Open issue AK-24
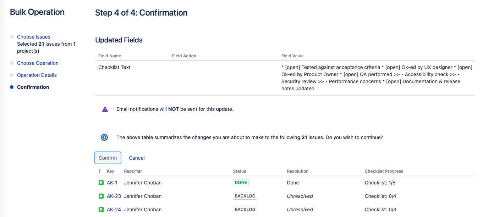 click(x=114, y=210)
